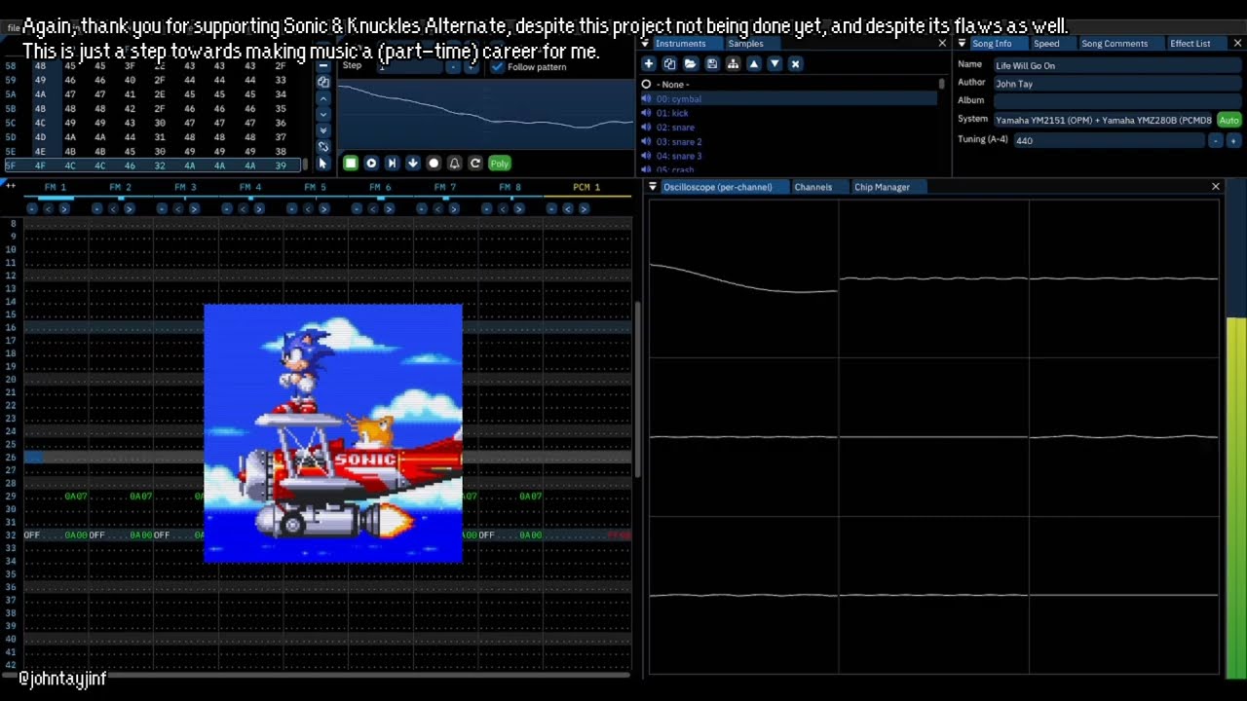Stop playback with the green stop button
The image size is (1247, 701).
tap(351, 164)
